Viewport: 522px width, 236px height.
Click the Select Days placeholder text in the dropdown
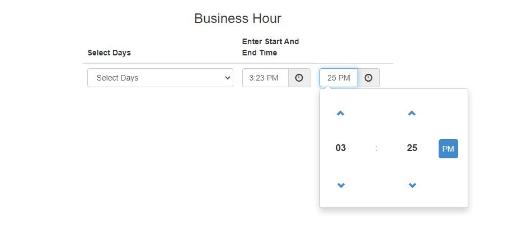[117, 78]
